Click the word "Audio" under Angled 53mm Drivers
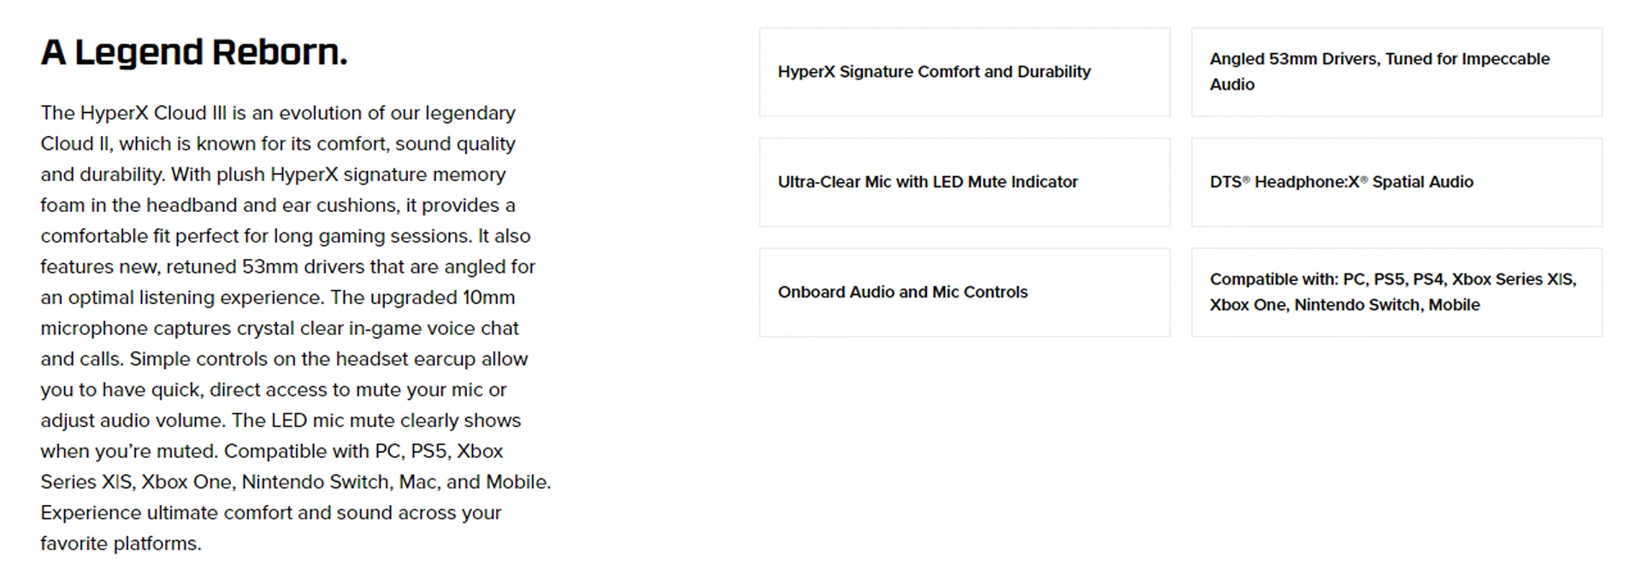Image resolution: width=1642 pixels, height=587 pixels. pos(1231,85)
